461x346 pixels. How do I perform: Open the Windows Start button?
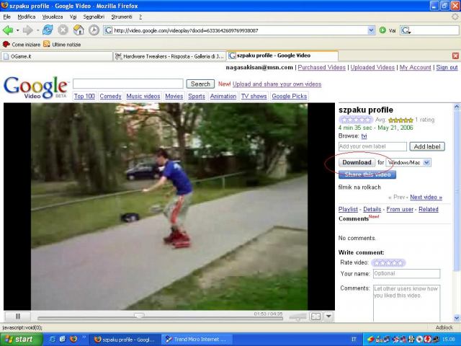[21, 340]
